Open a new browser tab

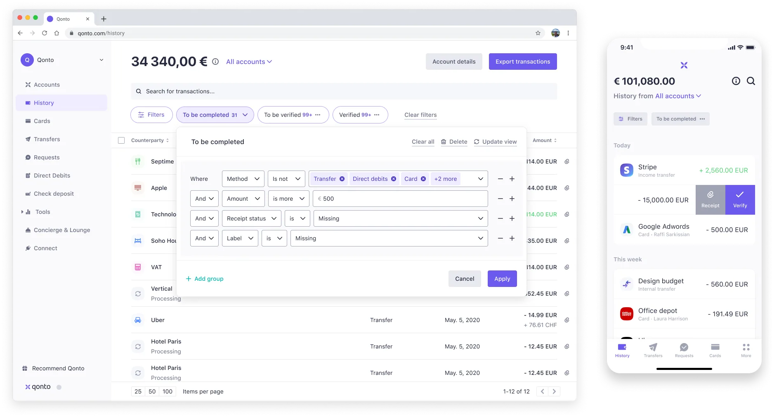(x=104, y=19)
